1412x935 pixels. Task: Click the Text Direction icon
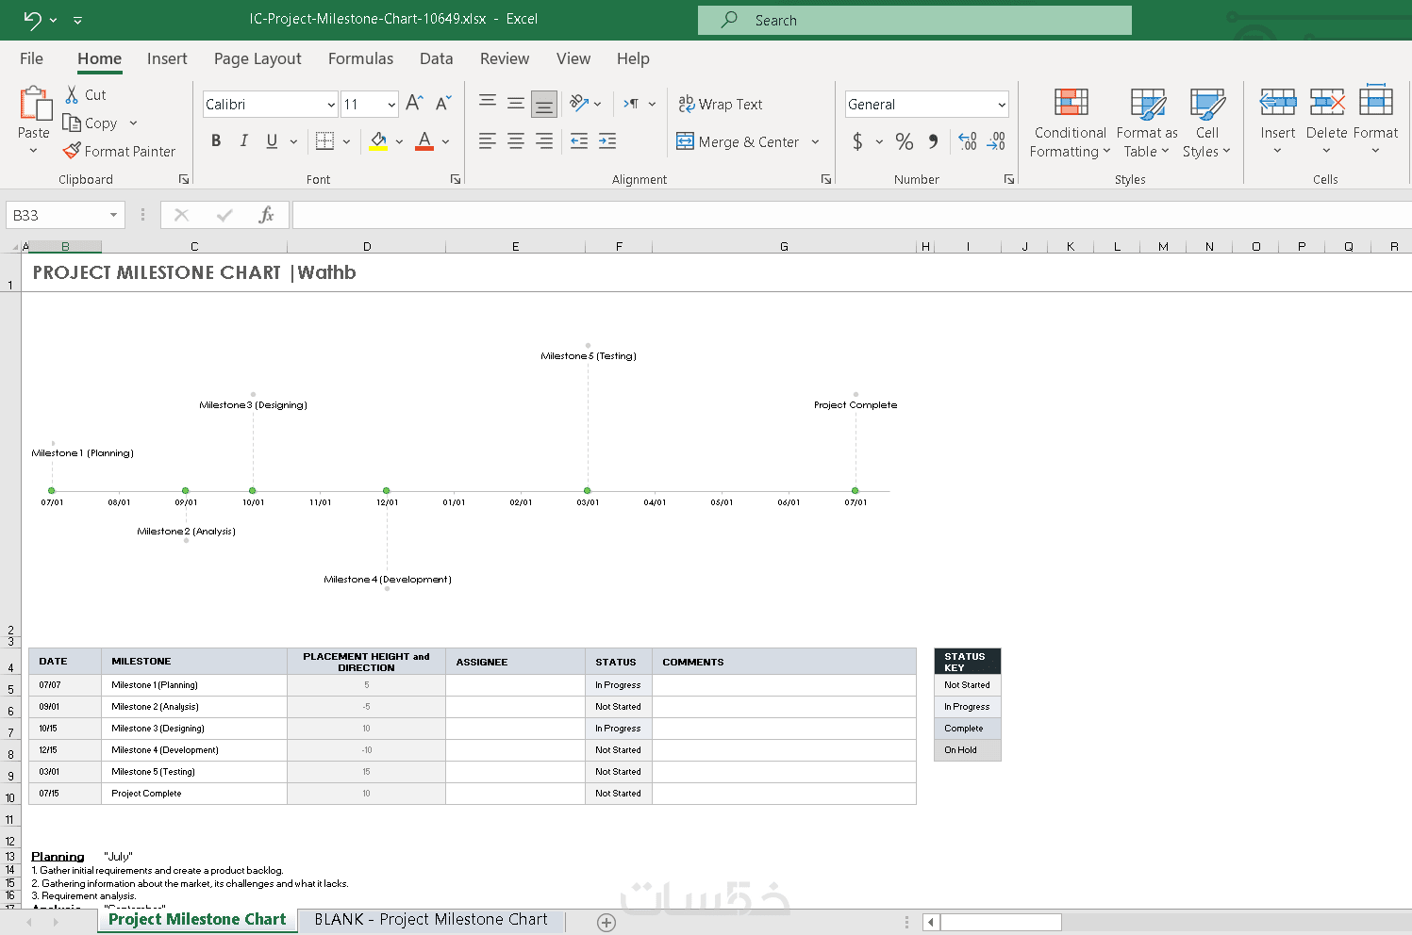[631, 104]
